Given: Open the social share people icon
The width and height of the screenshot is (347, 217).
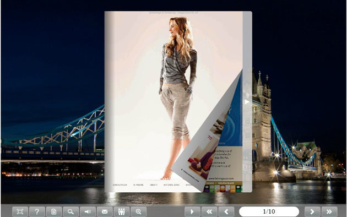Looking at the screenshot, I should pos(122,211).
